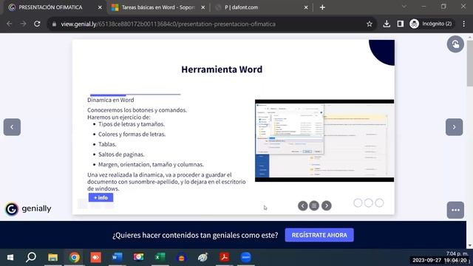This screenshot has height=266, width=473.
Task: Open the slide index menu button
Action: (314, 205)
